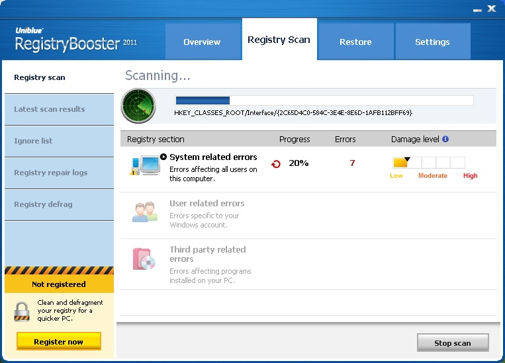Click 'Errors affecting all users on this computer' description

click(213, 174)
